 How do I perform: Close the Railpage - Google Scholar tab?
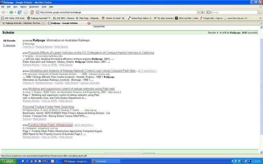(x=89, y=23)
